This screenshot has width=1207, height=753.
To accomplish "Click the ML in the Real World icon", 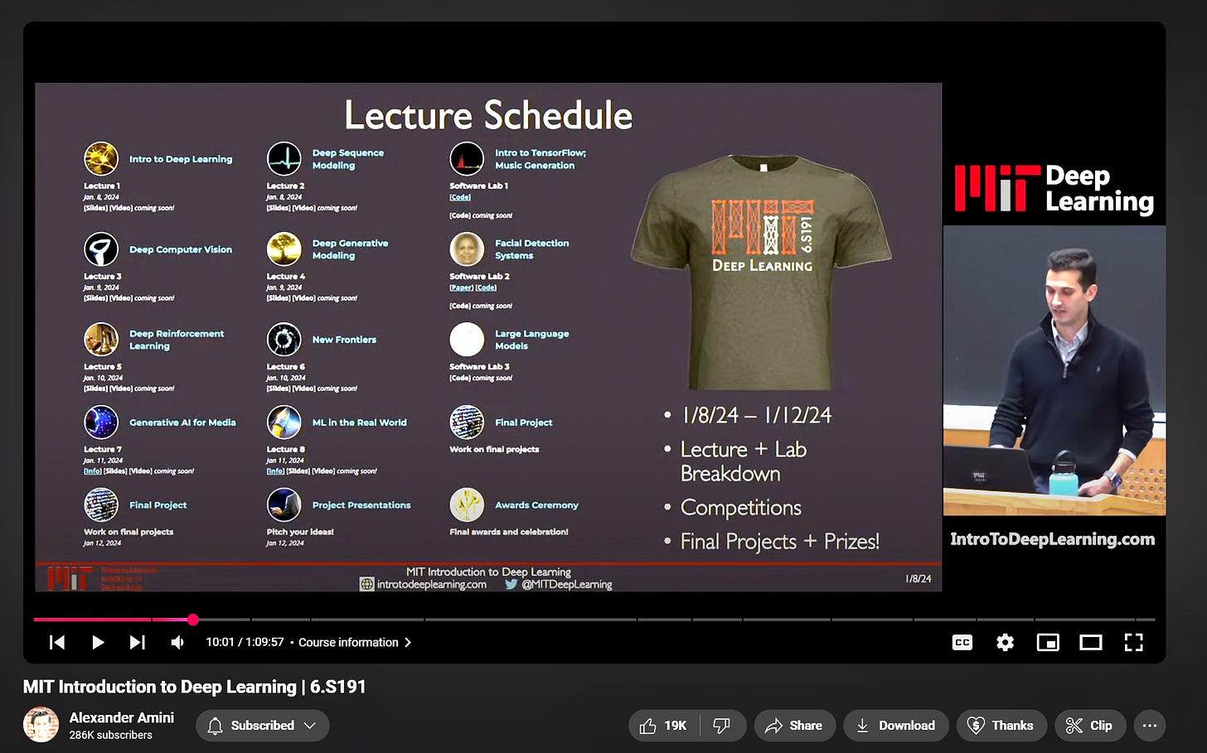I will click(x=284, y=422).
